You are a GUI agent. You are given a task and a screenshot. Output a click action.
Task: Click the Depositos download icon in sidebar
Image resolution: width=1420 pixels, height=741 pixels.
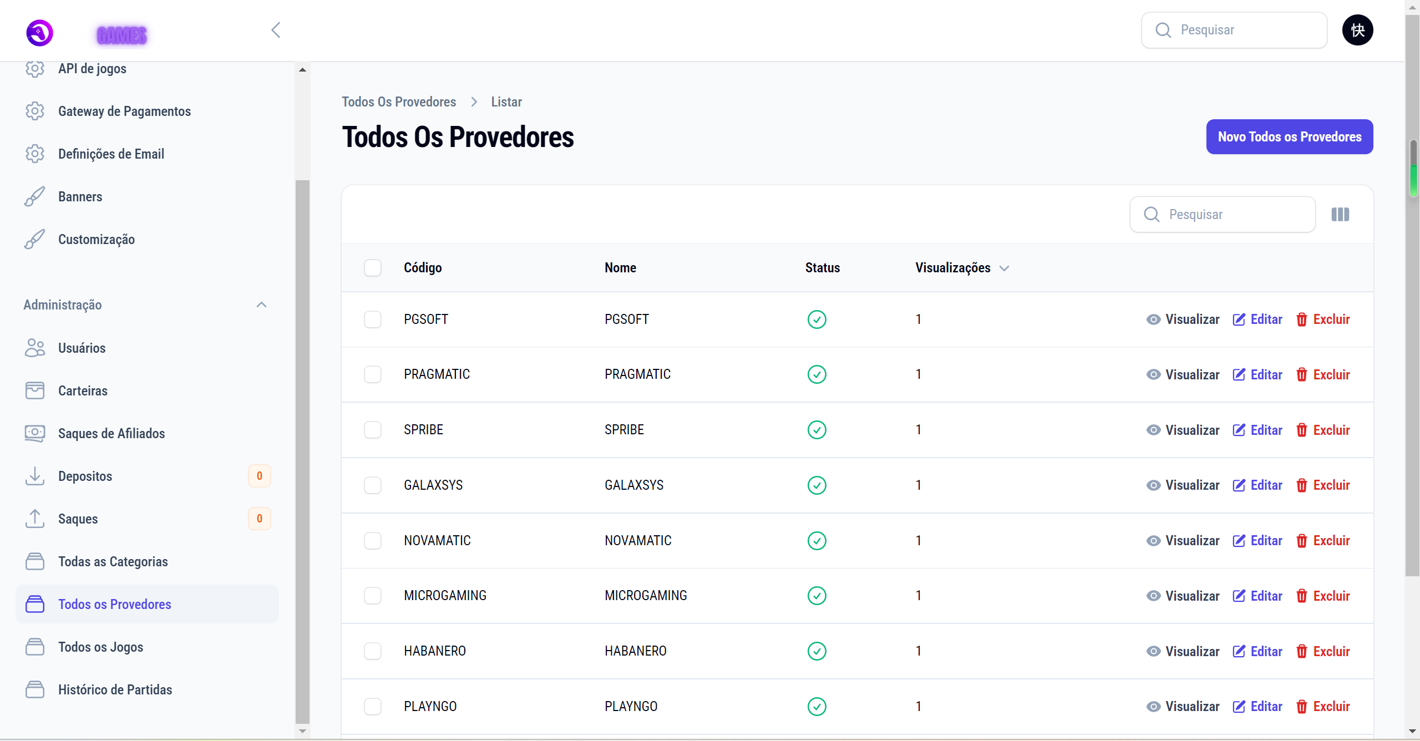[34, 476]
